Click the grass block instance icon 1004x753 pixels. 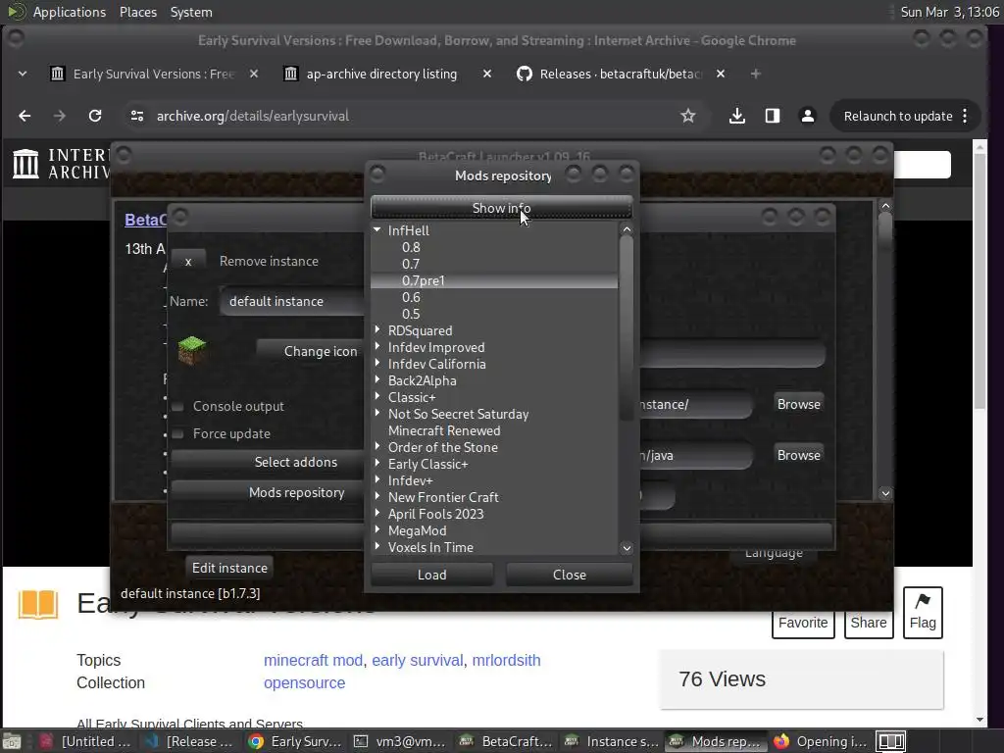coord(191,350)
